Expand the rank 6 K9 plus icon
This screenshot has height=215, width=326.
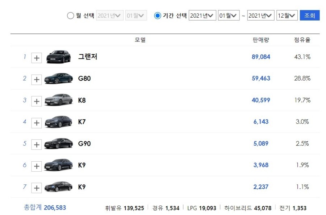[37, 166]
